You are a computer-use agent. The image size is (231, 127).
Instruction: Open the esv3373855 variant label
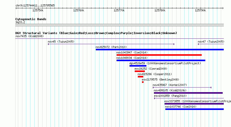(198, 101)
